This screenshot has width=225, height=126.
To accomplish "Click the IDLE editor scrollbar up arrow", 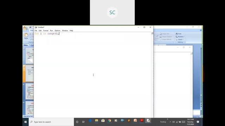I will 152,33.
